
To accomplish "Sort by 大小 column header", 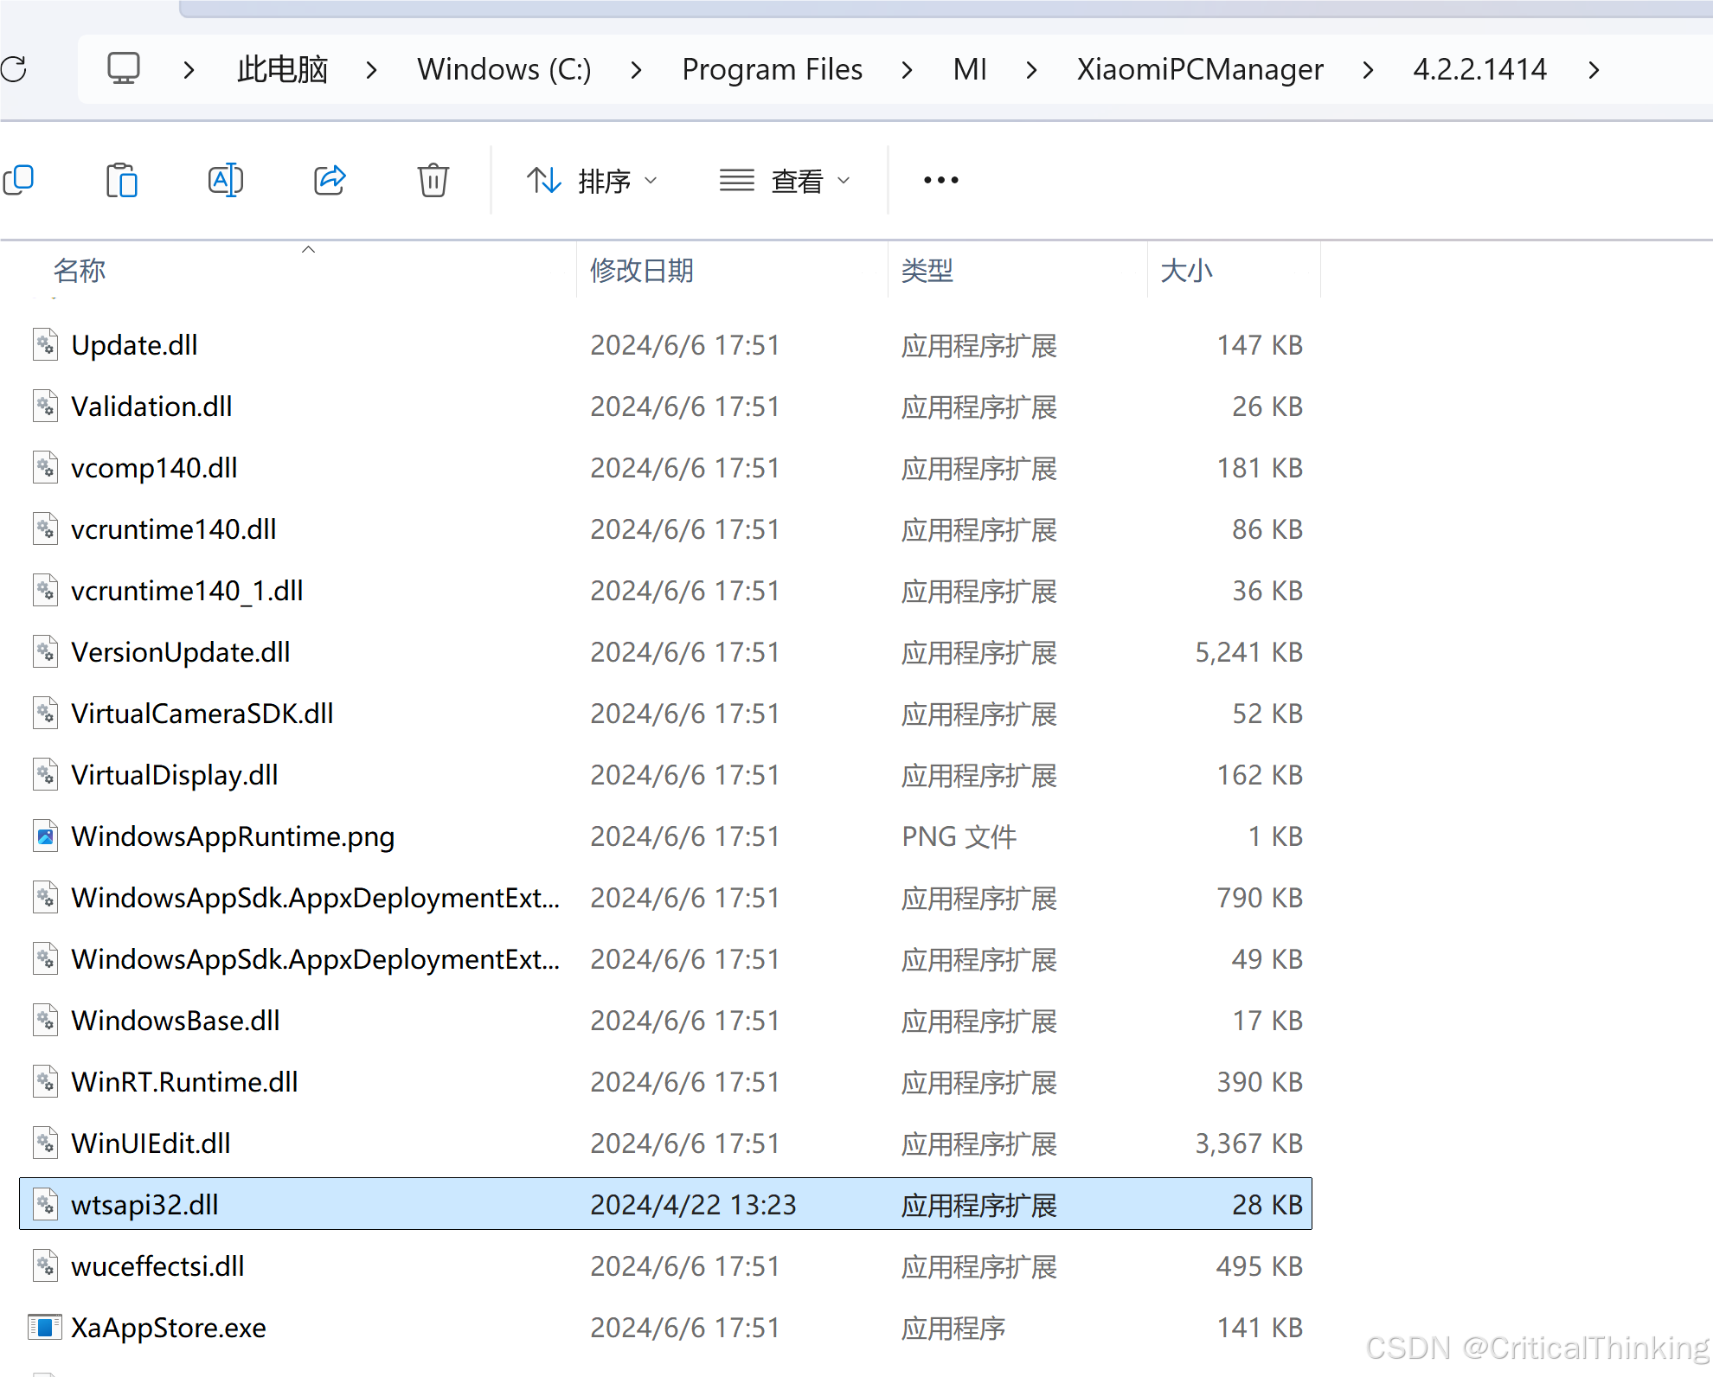I will pyautogui.click(x=1186, y=271).
